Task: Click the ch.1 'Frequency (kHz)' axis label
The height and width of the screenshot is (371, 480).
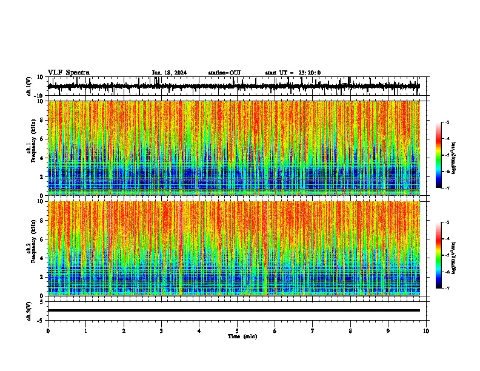Action: 34,141
